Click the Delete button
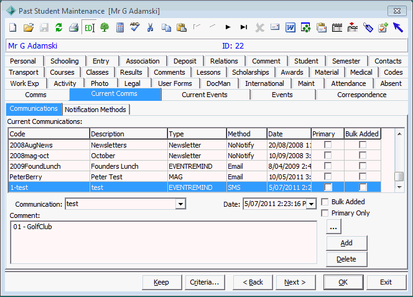The image size is (413, 297). tap(346, 259)
